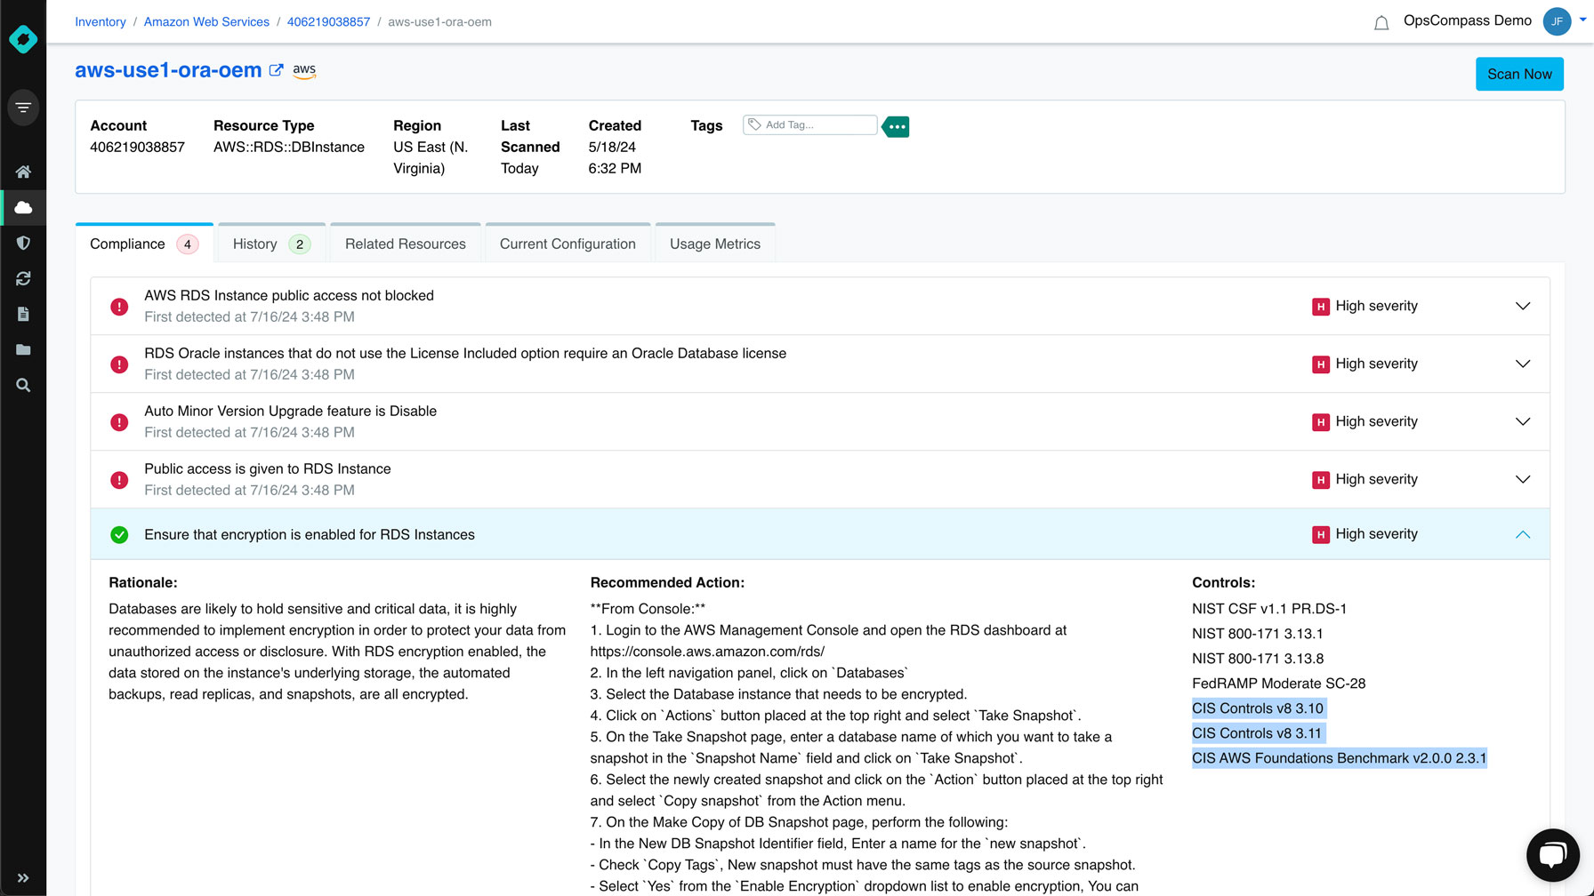Screen dimensions: 1594x896
Task: Open the Usage Metrics tab
Action: click(x=715, y=244)
